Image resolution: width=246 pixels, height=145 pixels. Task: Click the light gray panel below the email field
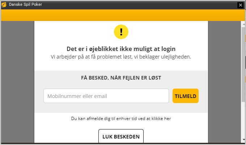121,108
